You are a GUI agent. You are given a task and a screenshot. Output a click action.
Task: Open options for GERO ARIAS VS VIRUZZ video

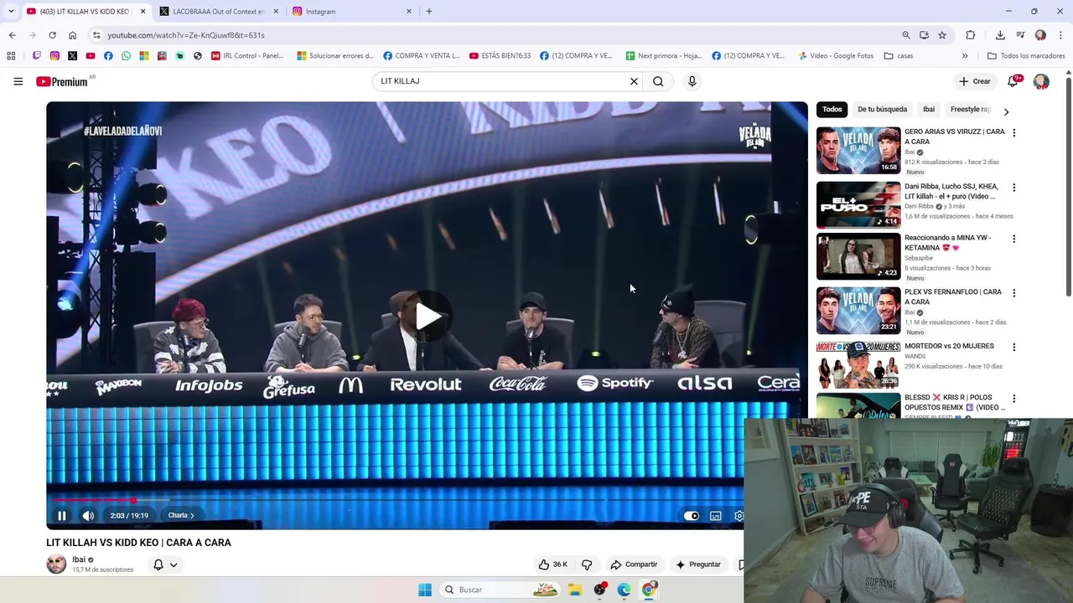pyautogui.click(x=1013, y=132)
